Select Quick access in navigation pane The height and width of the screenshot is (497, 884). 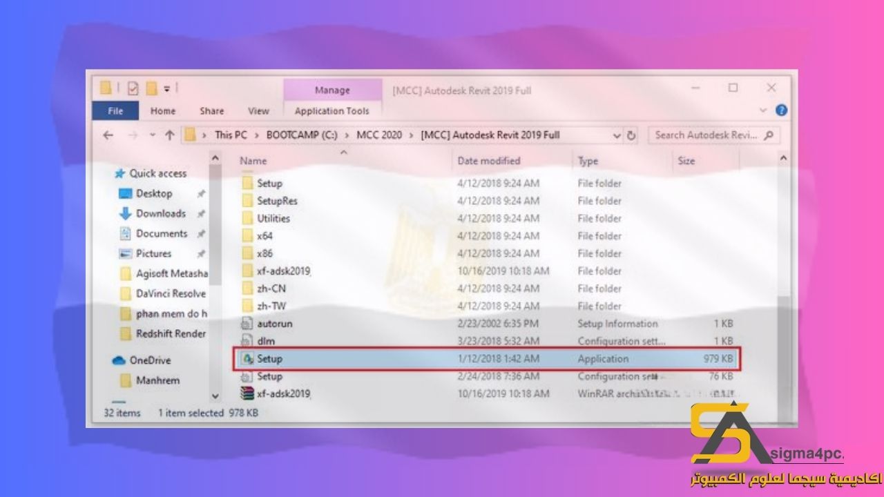pos(158,174)
